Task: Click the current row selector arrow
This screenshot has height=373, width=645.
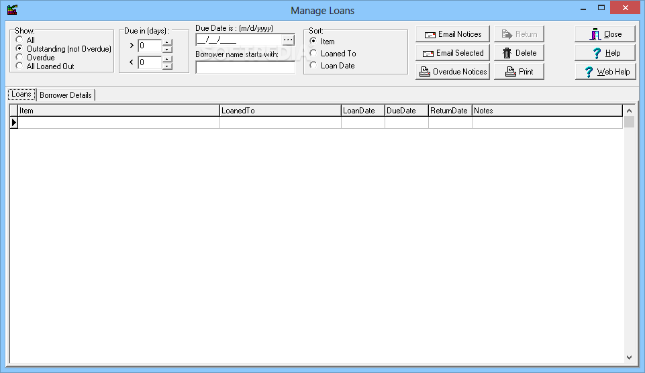Action: pos(14,123)
